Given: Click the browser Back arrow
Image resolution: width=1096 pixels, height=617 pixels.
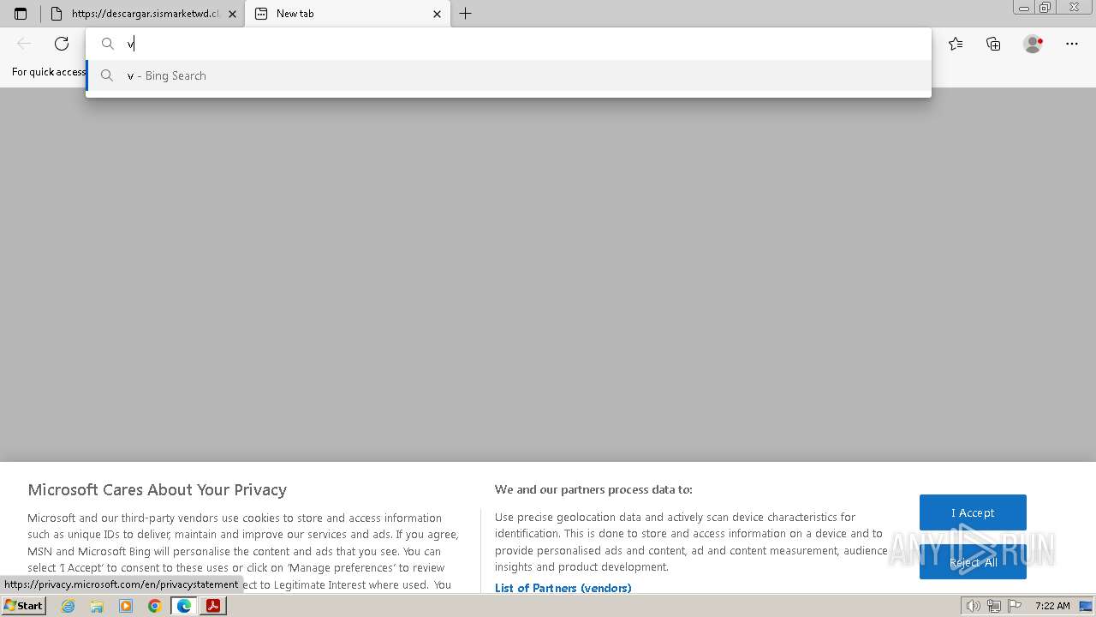Looking at the screenshot, I should tap(24, 44).
